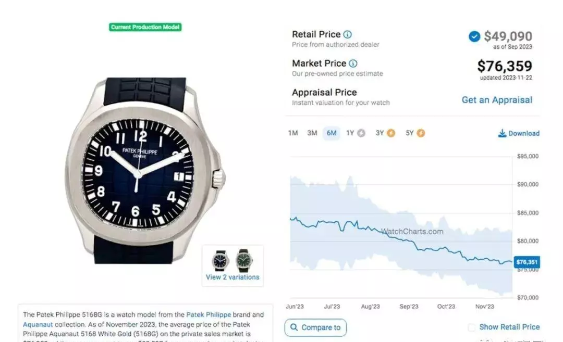Enable the Show Retail Price checkbox
The image size is (563, 342).
(x=472, y=327)
